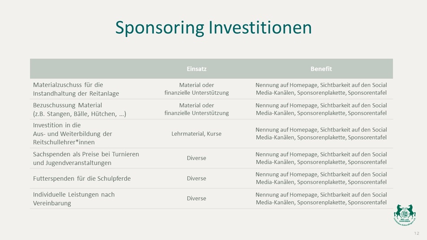Click Diverse in the Futterspenden row
Screen dimensions: 427x240
tap(196, 179)
